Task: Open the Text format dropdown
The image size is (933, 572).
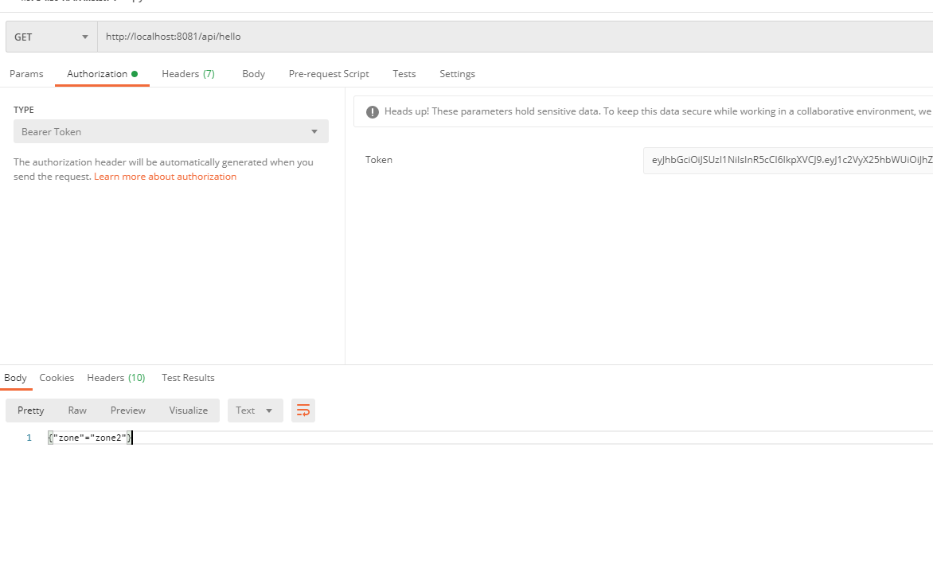Action: (255, 411)
